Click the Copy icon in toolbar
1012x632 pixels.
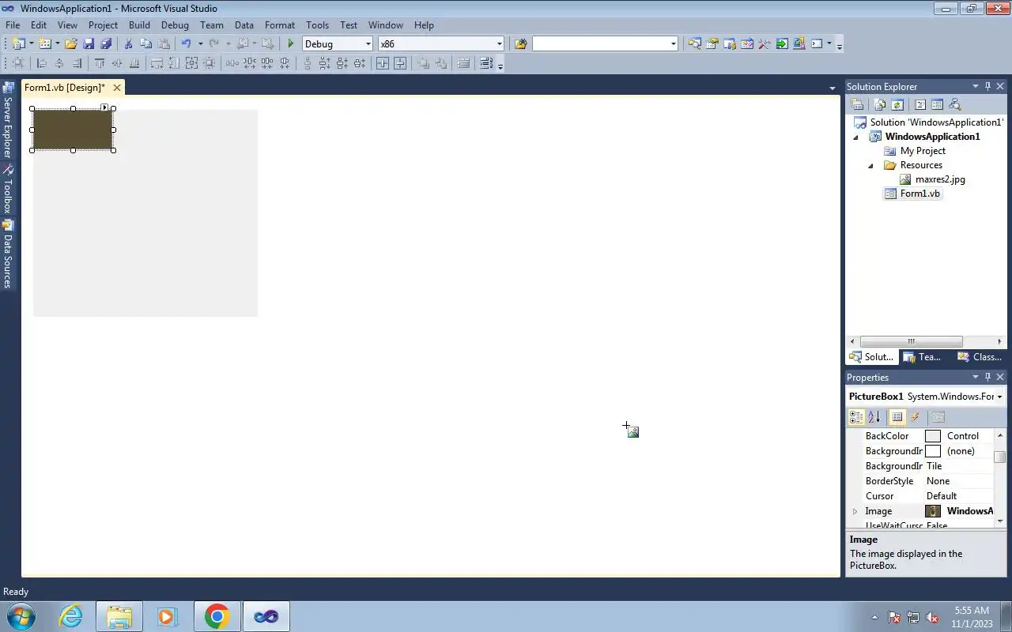(x=145, y=43)
